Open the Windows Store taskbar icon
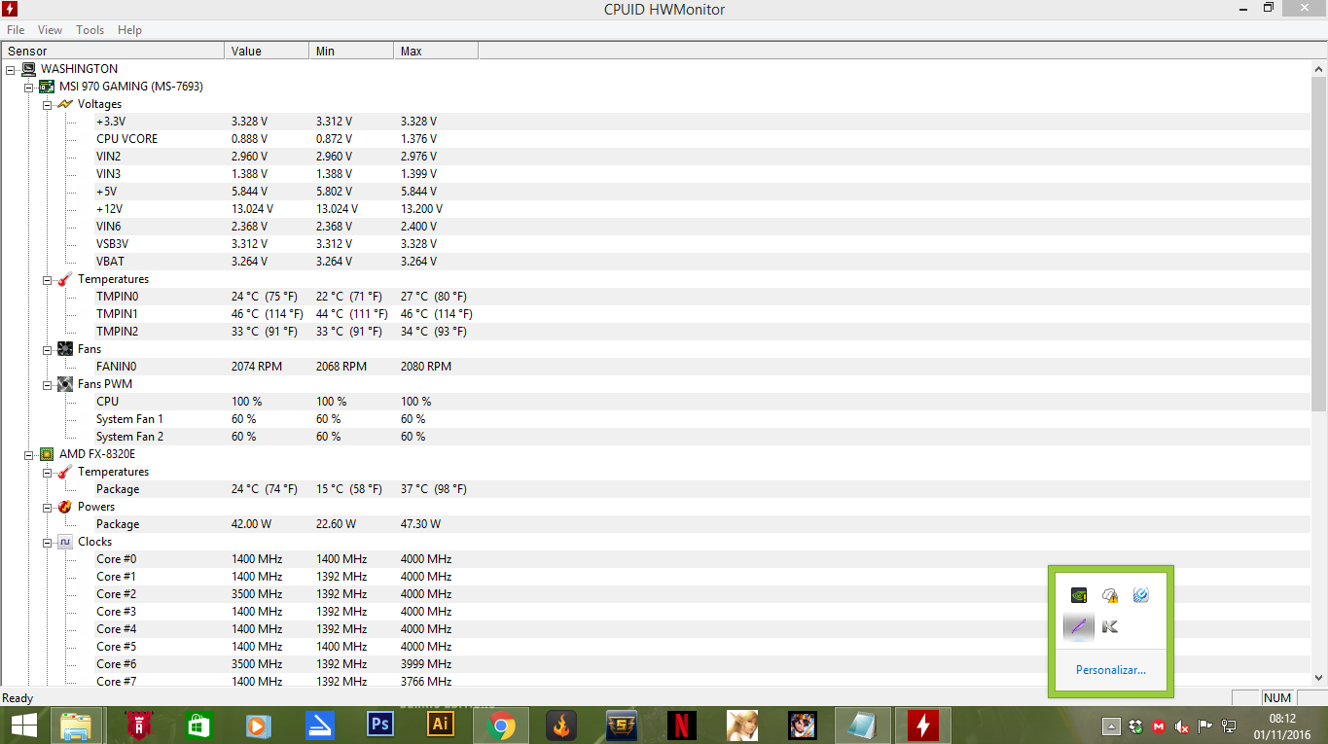Image resolution: width=1328 pixels, height=744 pixels. pos(198,726)
